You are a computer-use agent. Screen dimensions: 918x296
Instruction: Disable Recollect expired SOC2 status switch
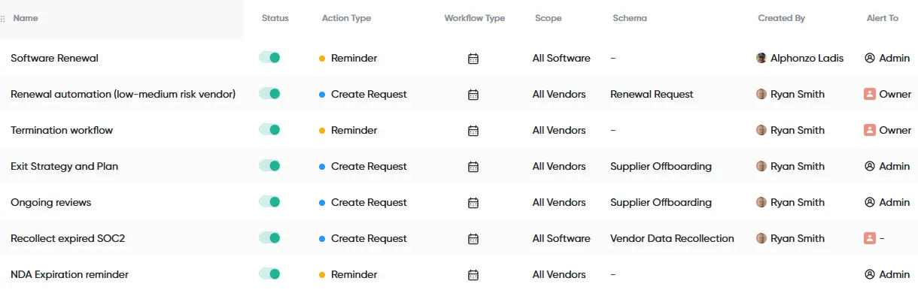point(270,238)
